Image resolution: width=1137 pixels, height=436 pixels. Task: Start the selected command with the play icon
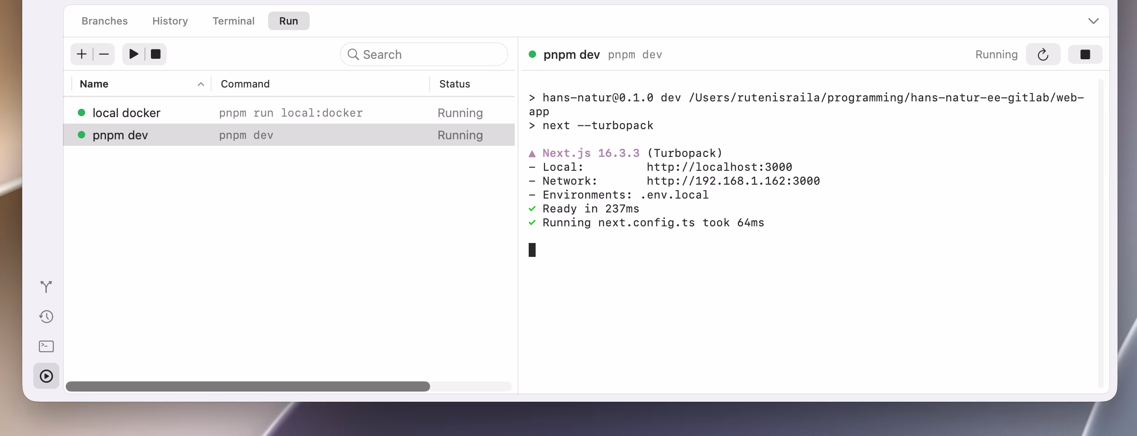click(x=134, y=54)
